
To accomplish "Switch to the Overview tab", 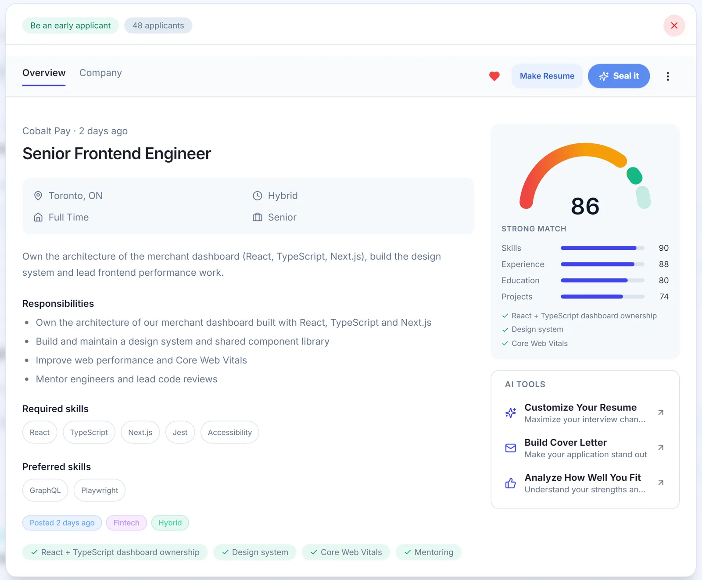I will [44, 73].
